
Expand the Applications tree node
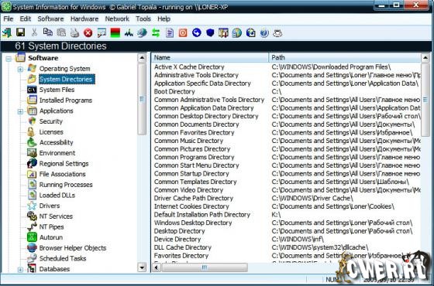point(20,111)
